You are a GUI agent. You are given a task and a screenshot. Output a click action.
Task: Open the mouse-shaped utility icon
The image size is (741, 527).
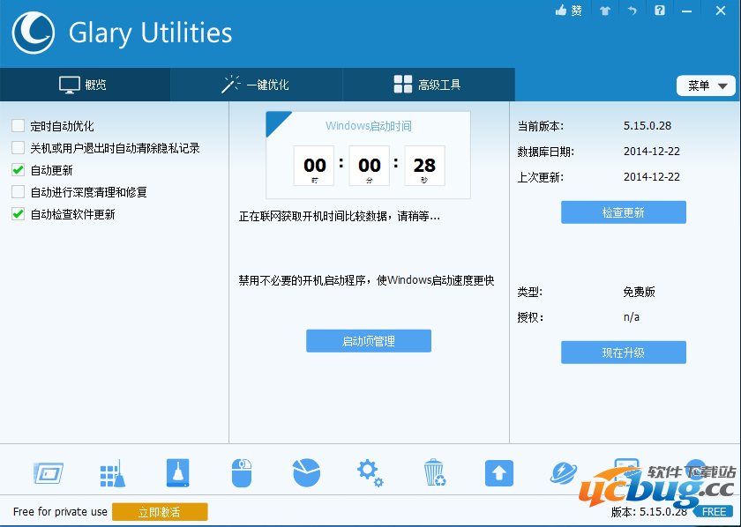pyautogui.click(x=242, y=473)
